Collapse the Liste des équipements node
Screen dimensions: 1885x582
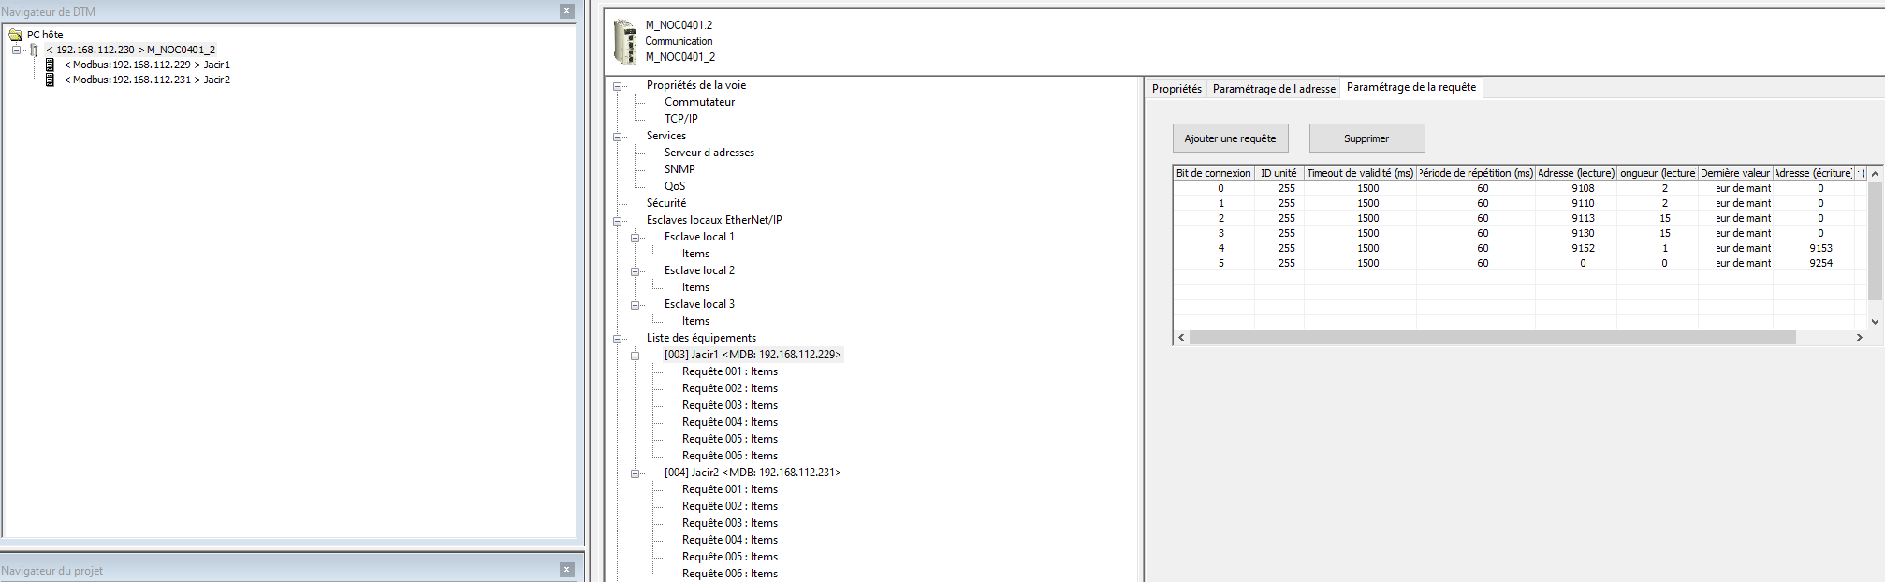pyautogui.click(x=618, y=339)
